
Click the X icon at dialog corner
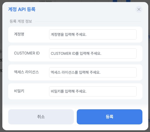(x=139, y=9)
